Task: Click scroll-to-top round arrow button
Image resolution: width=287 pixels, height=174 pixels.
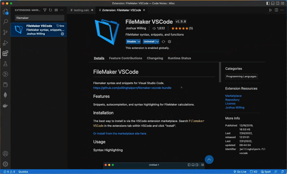Action: (209, 159)
